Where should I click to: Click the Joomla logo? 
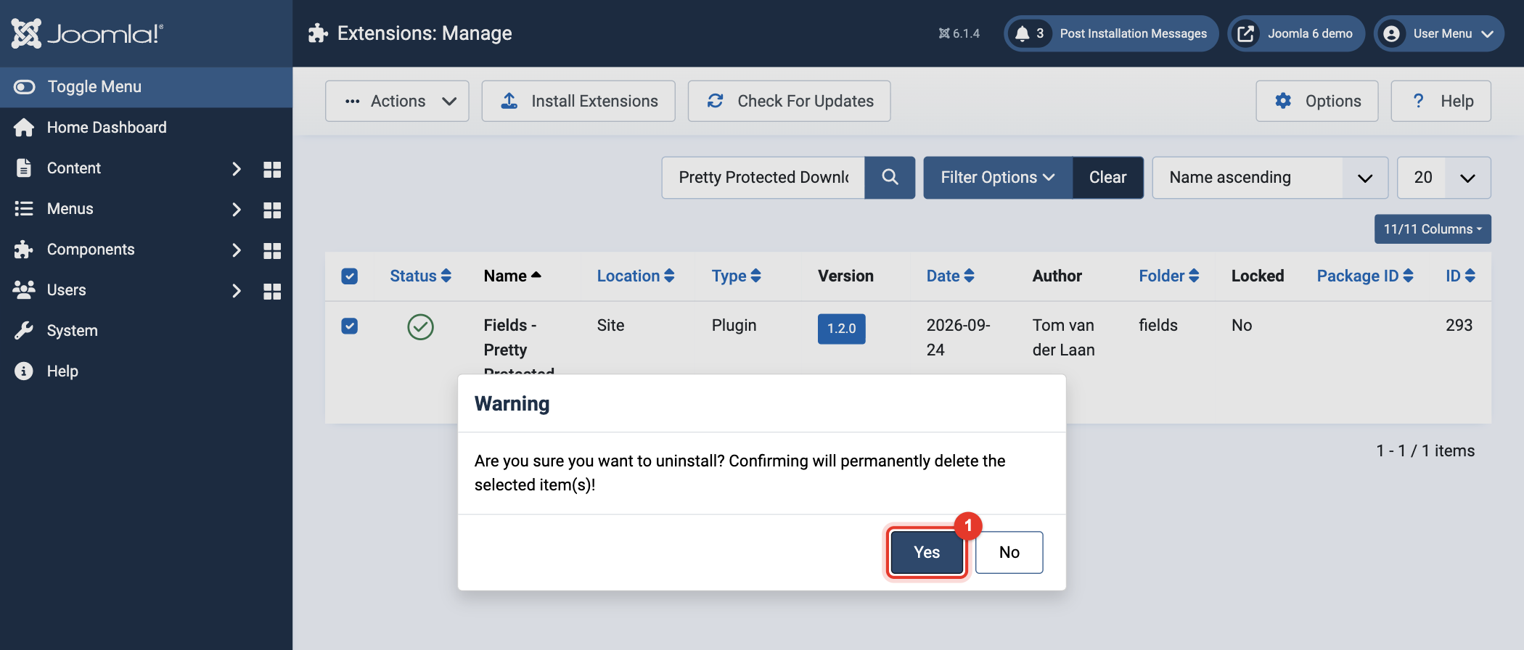tap(87, 33)
